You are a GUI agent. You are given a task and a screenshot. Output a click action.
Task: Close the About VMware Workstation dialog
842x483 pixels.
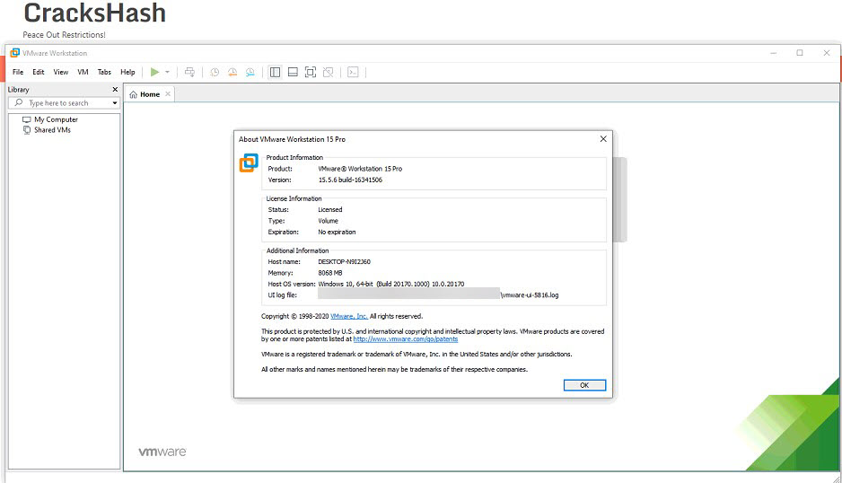click(x=603, y=139)
